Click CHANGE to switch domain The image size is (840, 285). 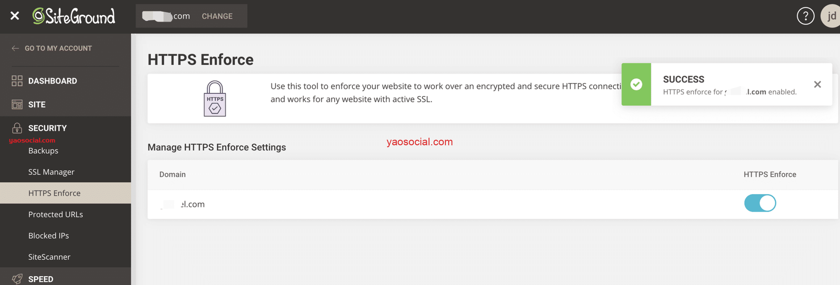217,16
